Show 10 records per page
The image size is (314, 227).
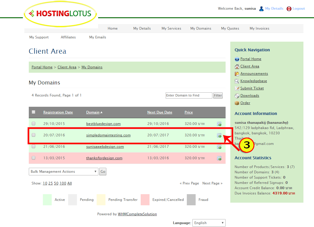[45, 183]
